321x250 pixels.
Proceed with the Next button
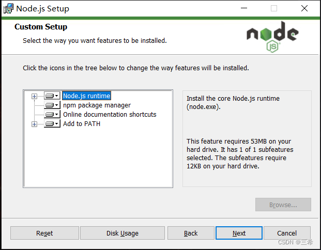(239, 233)
